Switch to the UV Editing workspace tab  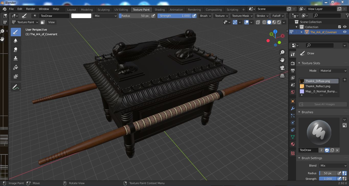tap(121, 10)
